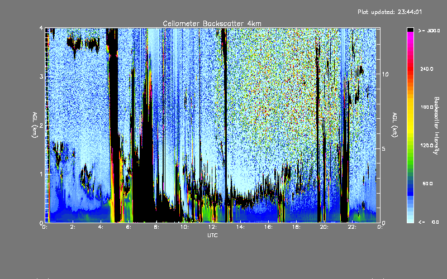
Task: Click the '240.0' colorbar tick label
Action: 427,69
